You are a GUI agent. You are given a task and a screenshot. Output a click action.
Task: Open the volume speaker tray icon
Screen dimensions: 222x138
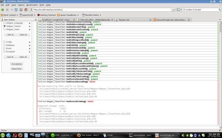(183, 136)
